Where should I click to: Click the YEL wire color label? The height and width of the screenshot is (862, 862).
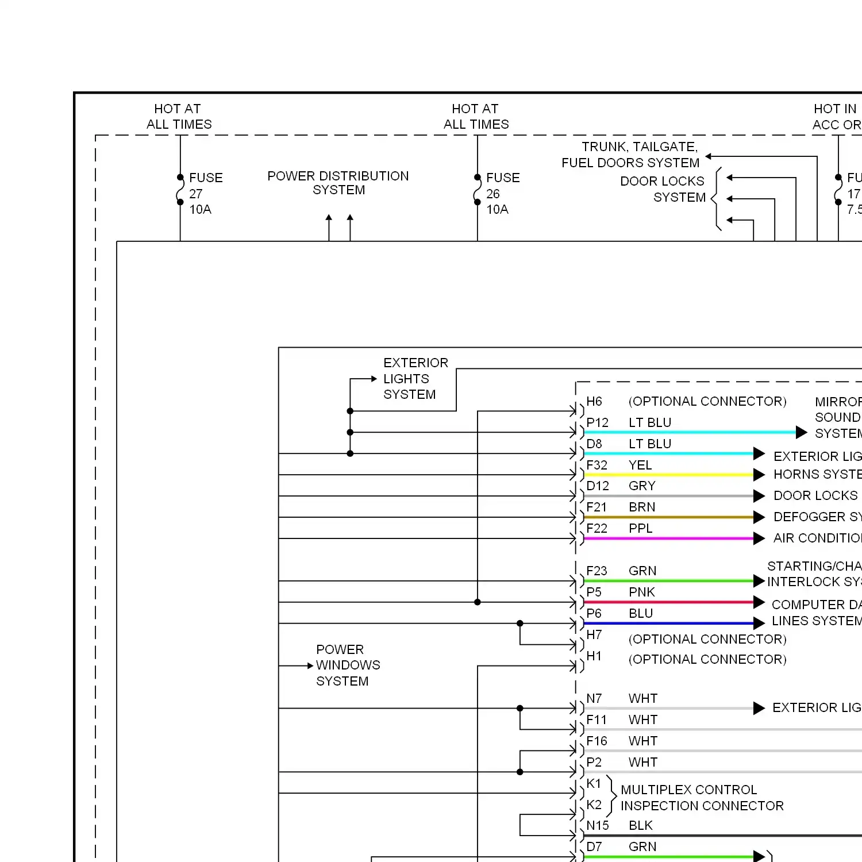640,465
